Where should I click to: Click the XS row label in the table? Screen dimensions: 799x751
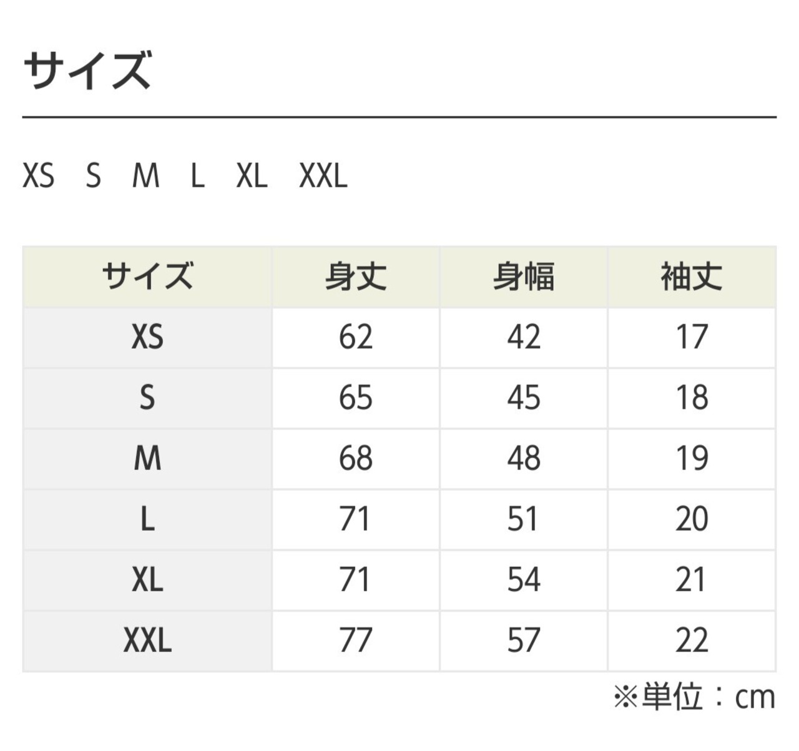(x=147, y=337)
